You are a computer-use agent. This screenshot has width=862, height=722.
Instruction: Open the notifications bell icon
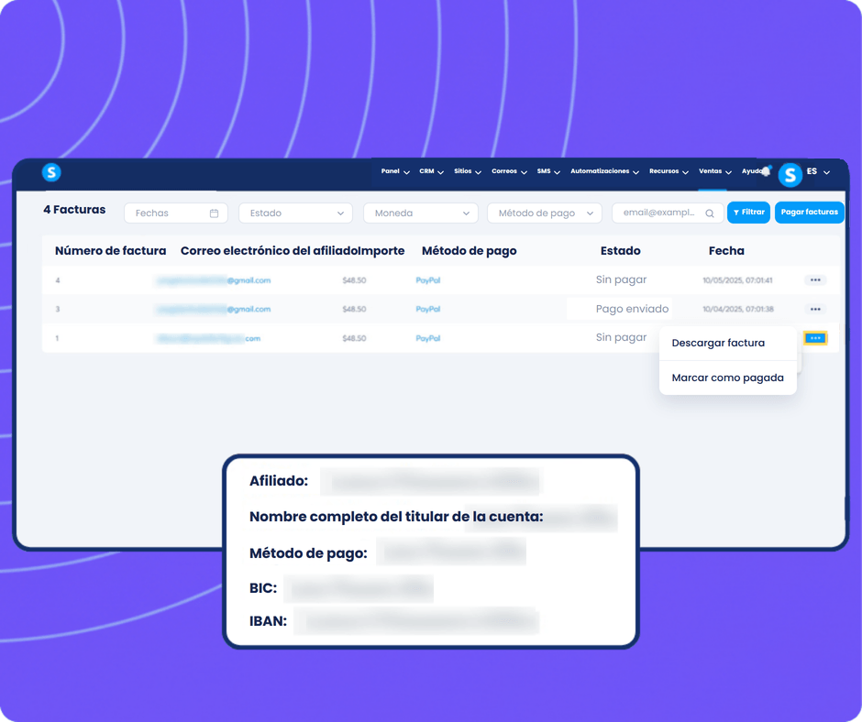point(766,171)
